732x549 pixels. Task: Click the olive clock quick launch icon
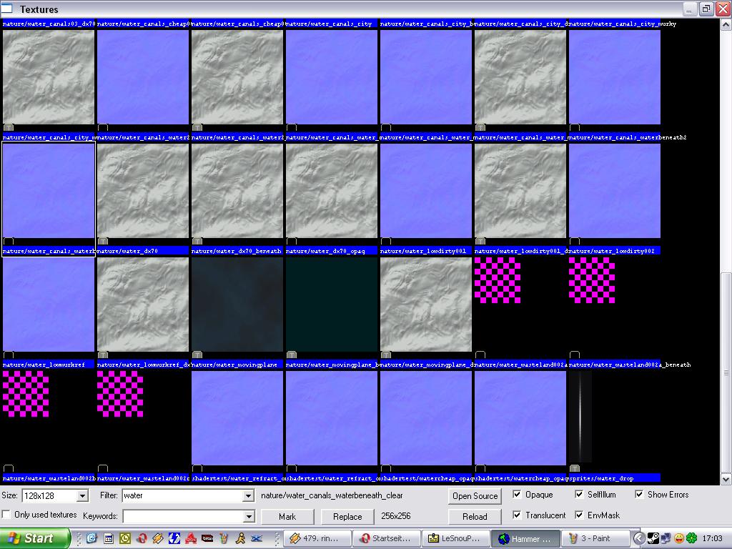point(125,538)
